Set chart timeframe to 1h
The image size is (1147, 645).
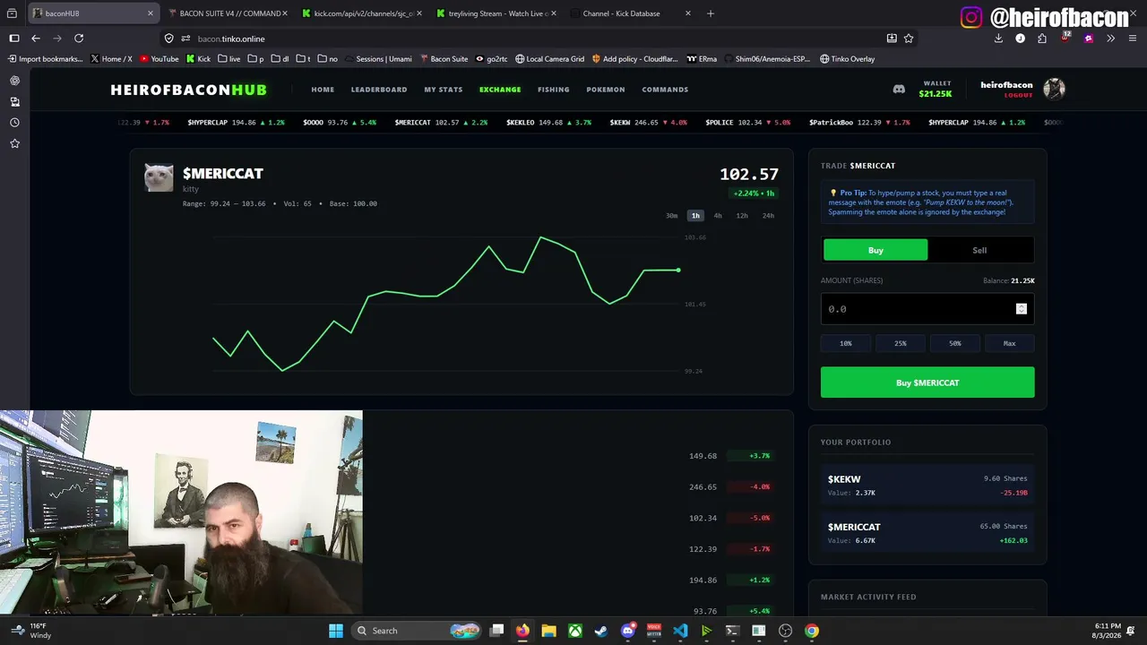(x=695, y=216)
